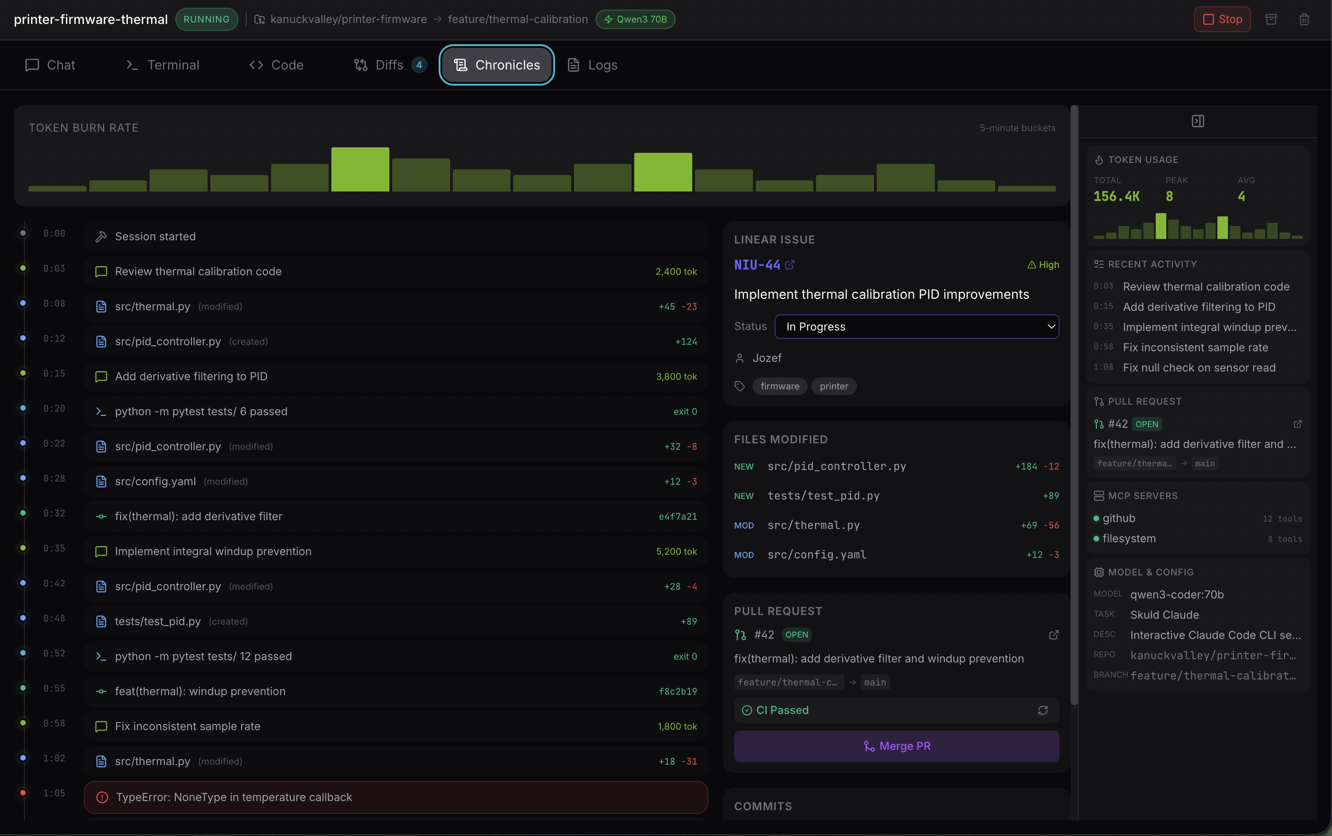Click the tag icon next to firmware label

(x=740, y=386)
